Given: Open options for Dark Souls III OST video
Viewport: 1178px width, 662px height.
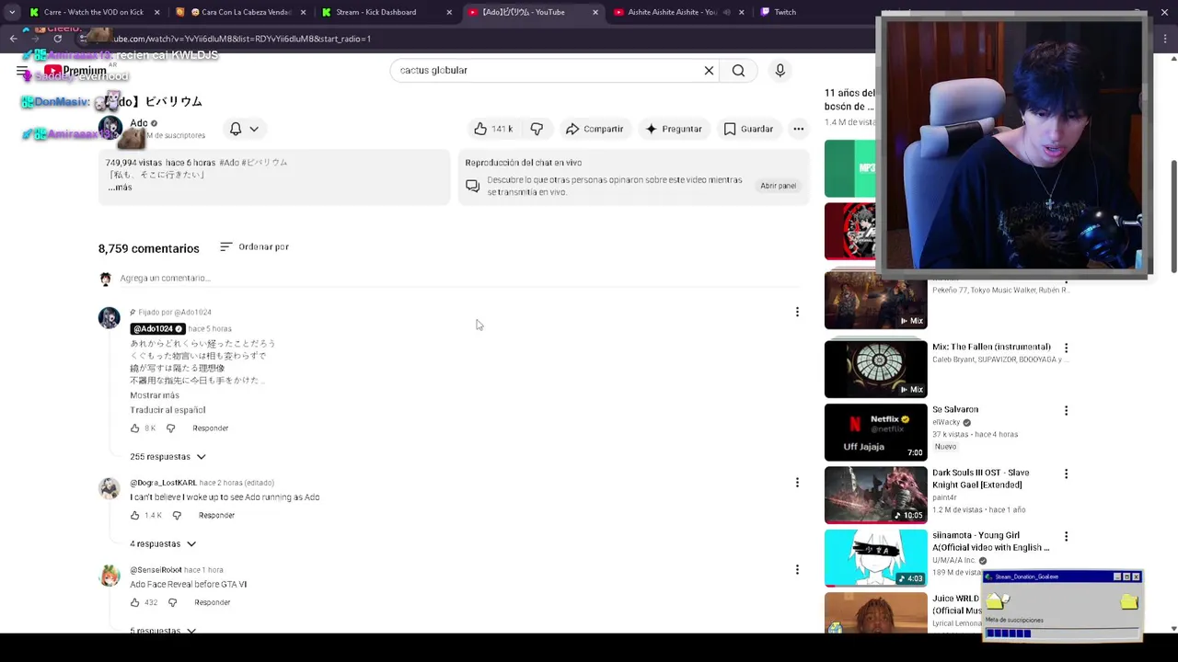Looking at the screenshot, I should click(1066, 474).
